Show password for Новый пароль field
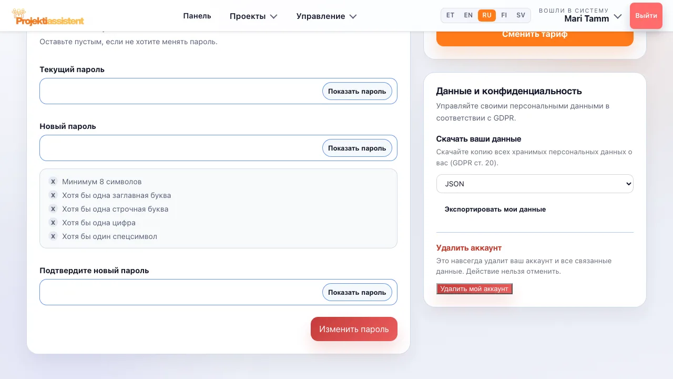The image size is (673, 379). coord(357,148)
